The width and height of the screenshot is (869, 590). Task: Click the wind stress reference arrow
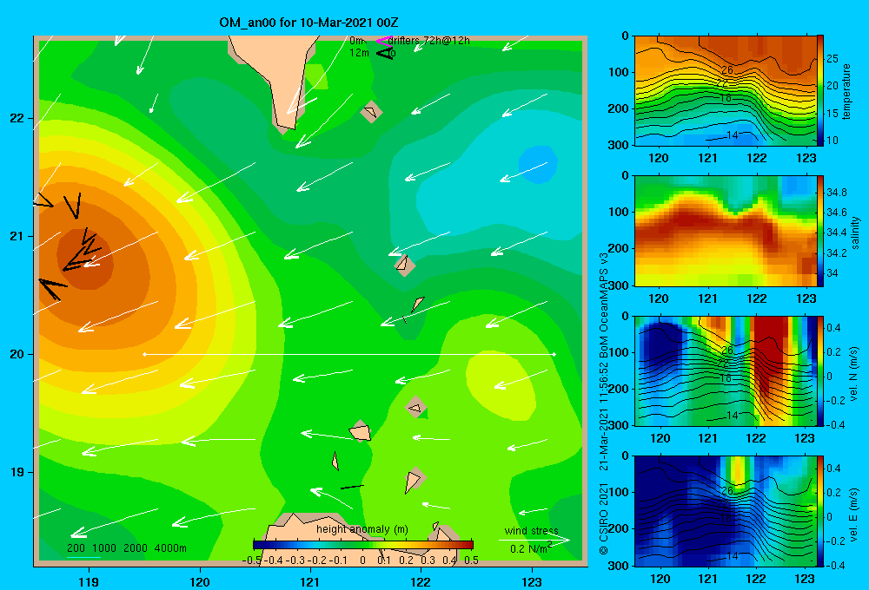[534, 540]
